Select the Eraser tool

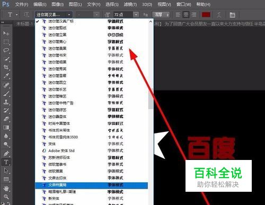tap(6, 119)
